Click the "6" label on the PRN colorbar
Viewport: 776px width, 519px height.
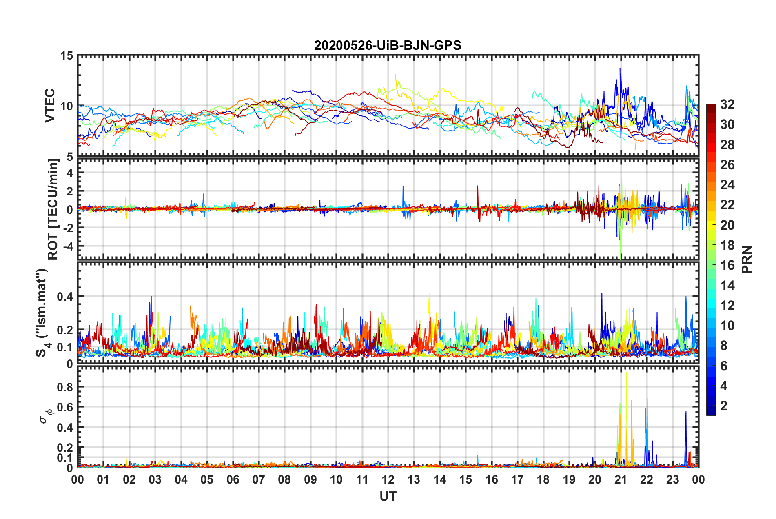pyautogui.click(x=724, y=366)
